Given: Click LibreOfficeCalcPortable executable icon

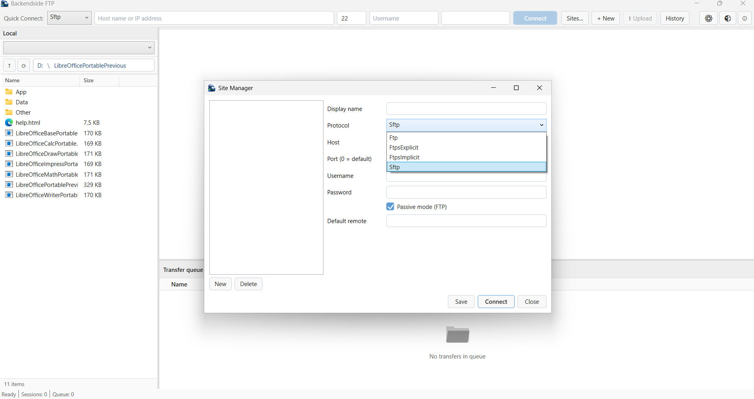Looking at the screenshot, I should click(9, 143).
